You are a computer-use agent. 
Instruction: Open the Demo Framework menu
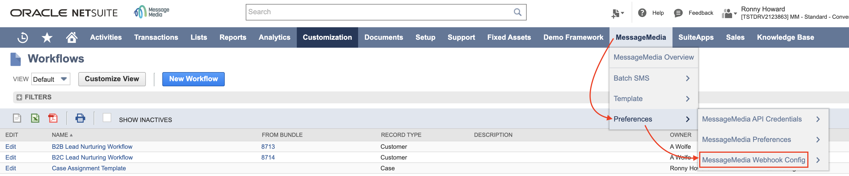[573, 37]
